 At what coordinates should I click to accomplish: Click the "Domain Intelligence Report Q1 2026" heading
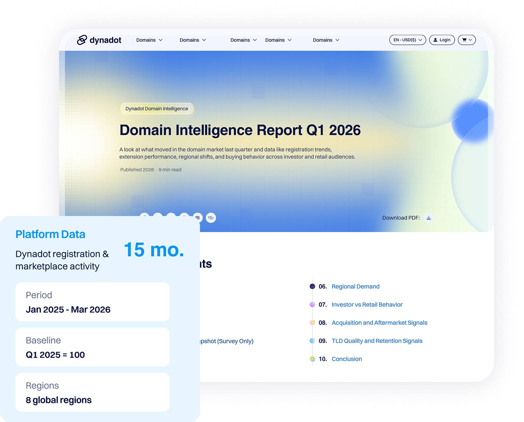(240, 130)
